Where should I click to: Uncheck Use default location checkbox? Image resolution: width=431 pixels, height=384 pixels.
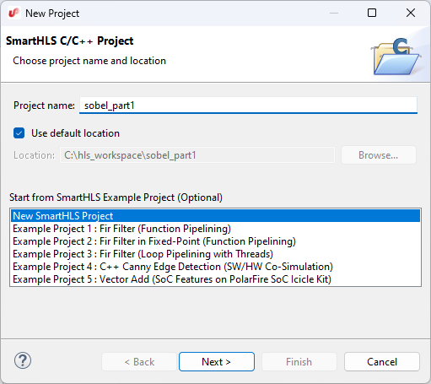pos(19,133)
